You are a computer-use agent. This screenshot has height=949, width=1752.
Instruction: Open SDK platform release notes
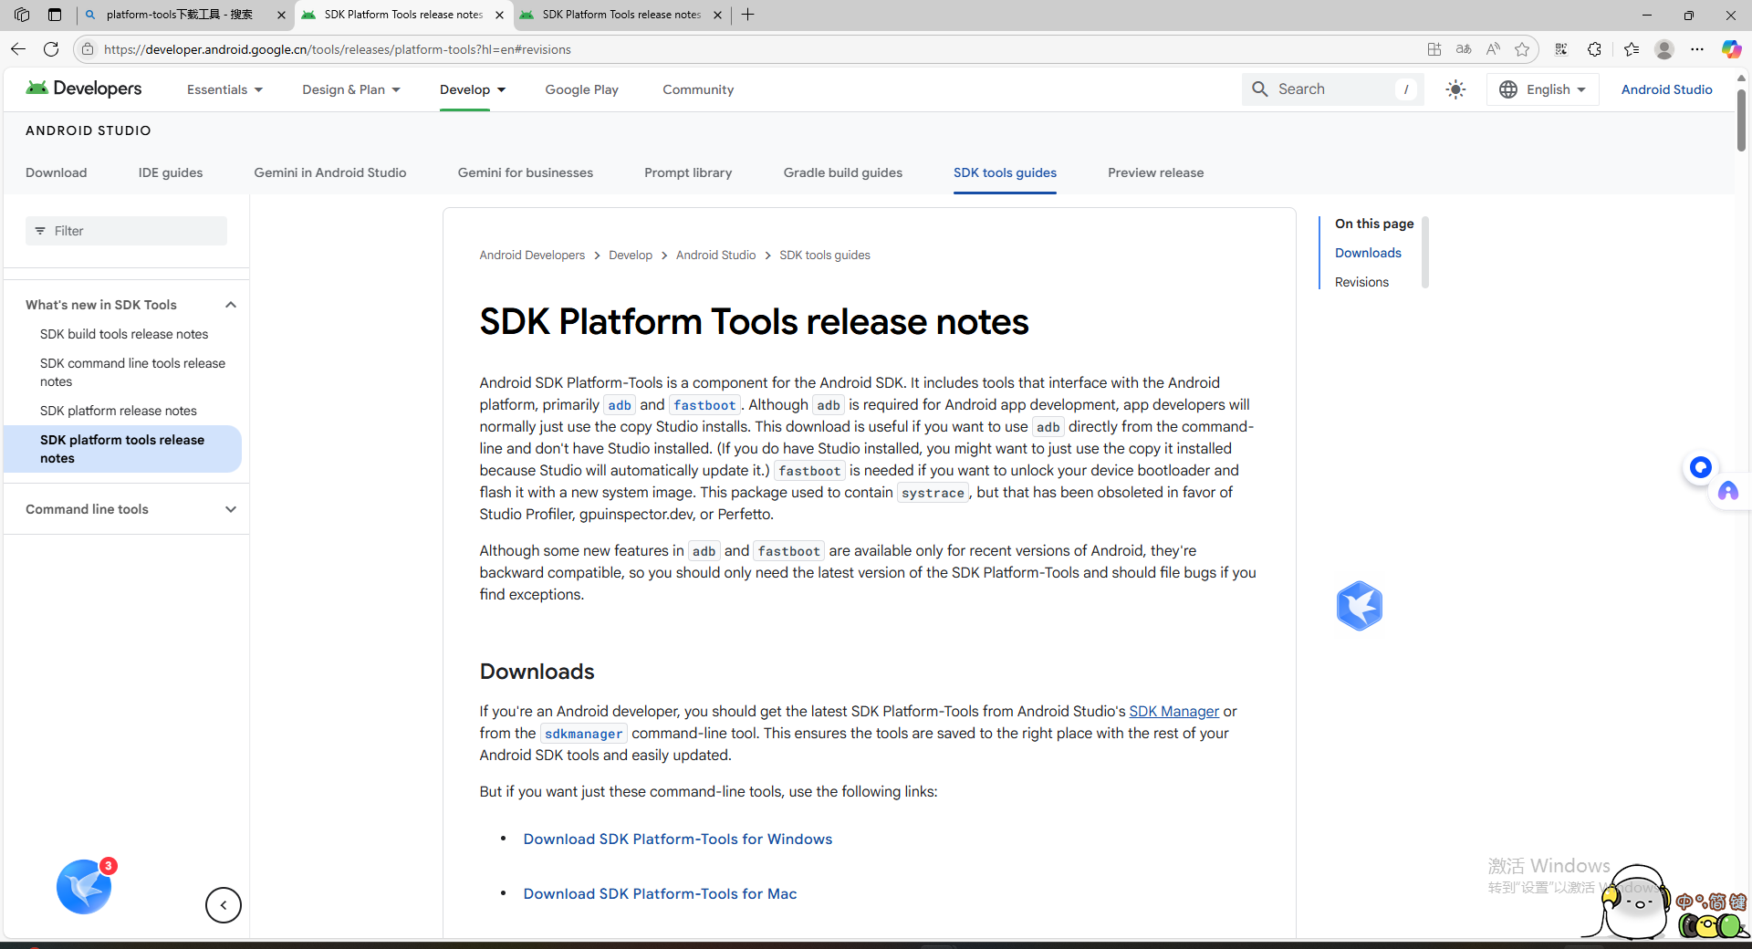click(x=119, y=411)
